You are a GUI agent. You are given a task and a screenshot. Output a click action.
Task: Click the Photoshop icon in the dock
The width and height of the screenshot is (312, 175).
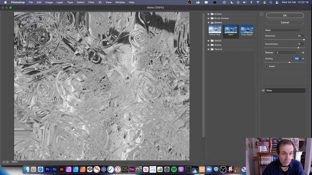click(55, 170)
